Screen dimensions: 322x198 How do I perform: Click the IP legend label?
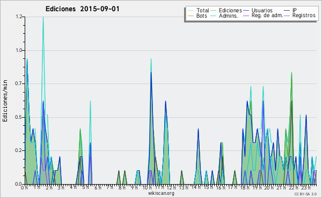pos(295,10)
